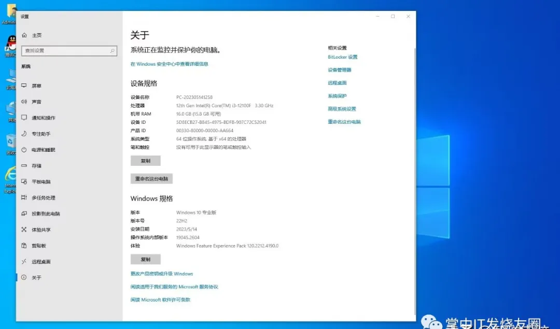Open 系统保护 related link
The height and width of the screenshot is (329, 560).
tap(337, 96)
